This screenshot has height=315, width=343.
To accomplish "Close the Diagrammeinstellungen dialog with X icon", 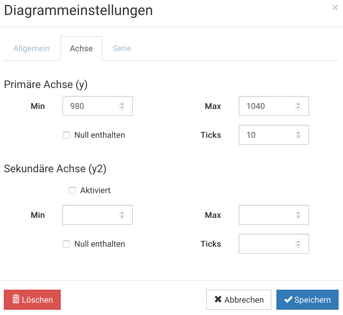I will [335, 8].
